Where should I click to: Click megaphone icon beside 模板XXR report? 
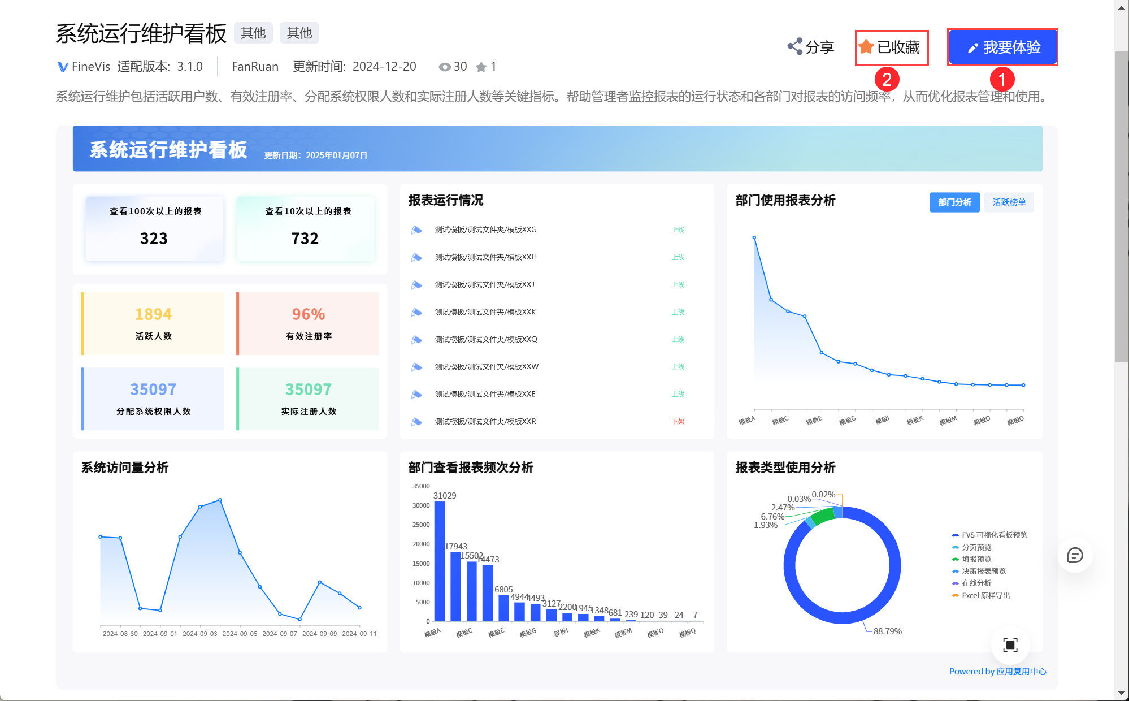(417, 422)
